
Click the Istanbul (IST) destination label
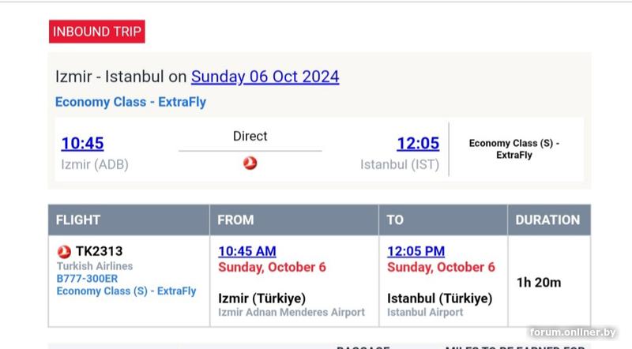click(399, 165)
